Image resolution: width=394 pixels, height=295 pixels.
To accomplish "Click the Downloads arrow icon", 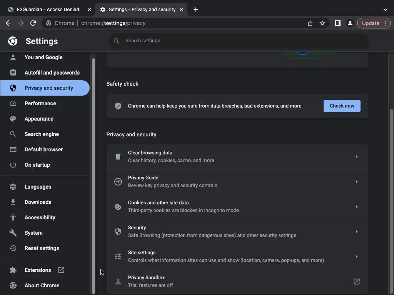I will 13,202.
